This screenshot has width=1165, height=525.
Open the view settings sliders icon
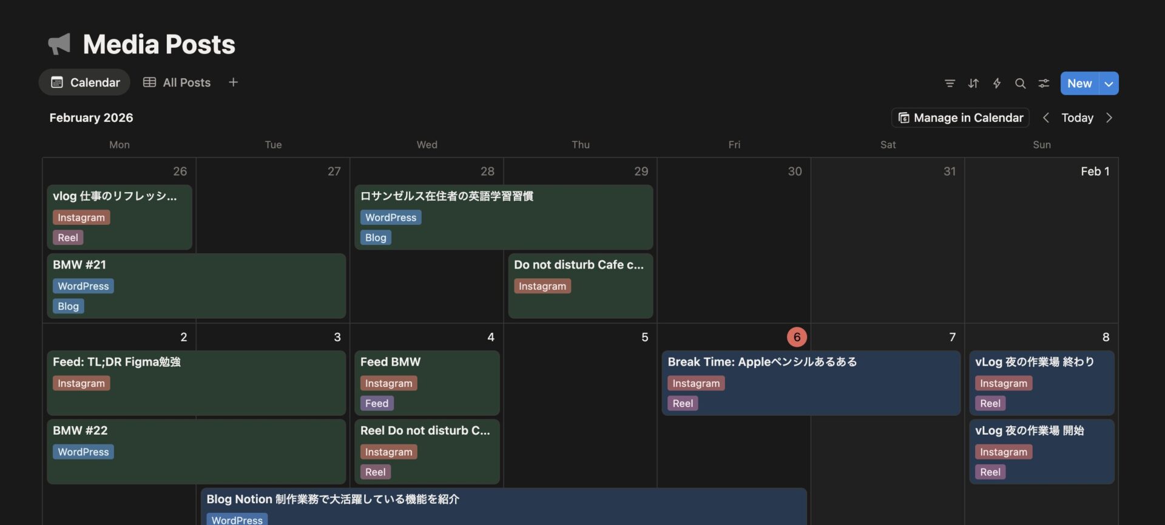tap(1044, 84)
